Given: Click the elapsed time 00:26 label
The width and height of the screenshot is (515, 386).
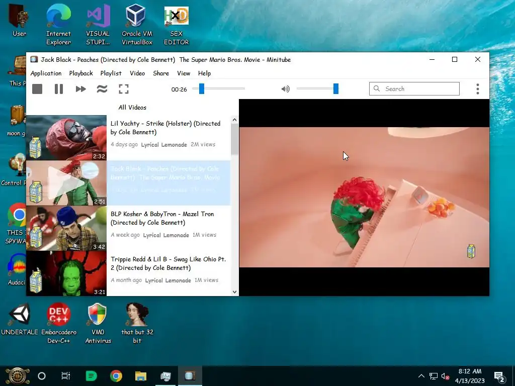Looking at the screenshot, I should pyautogui.click(x=179, y=89).
